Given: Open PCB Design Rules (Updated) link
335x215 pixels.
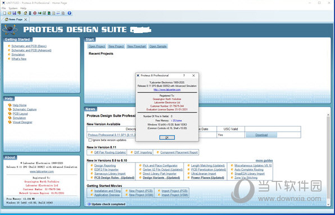Looking at the screenshot, I should [x=114, y=177].
